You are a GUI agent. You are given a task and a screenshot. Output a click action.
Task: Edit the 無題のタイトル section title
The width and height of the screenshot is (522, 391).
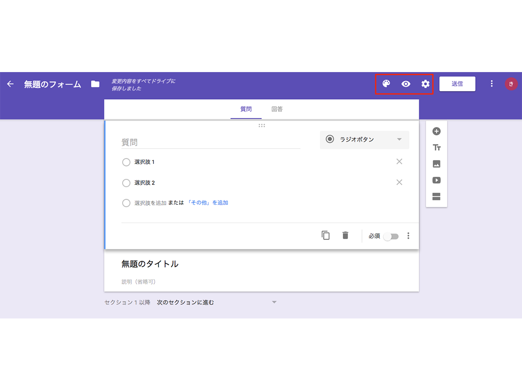click(x=150, y=264)
